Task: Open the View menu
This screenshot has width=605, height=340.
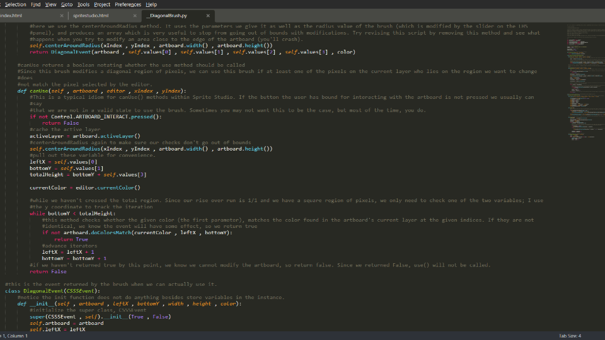Action: [51, 4]
